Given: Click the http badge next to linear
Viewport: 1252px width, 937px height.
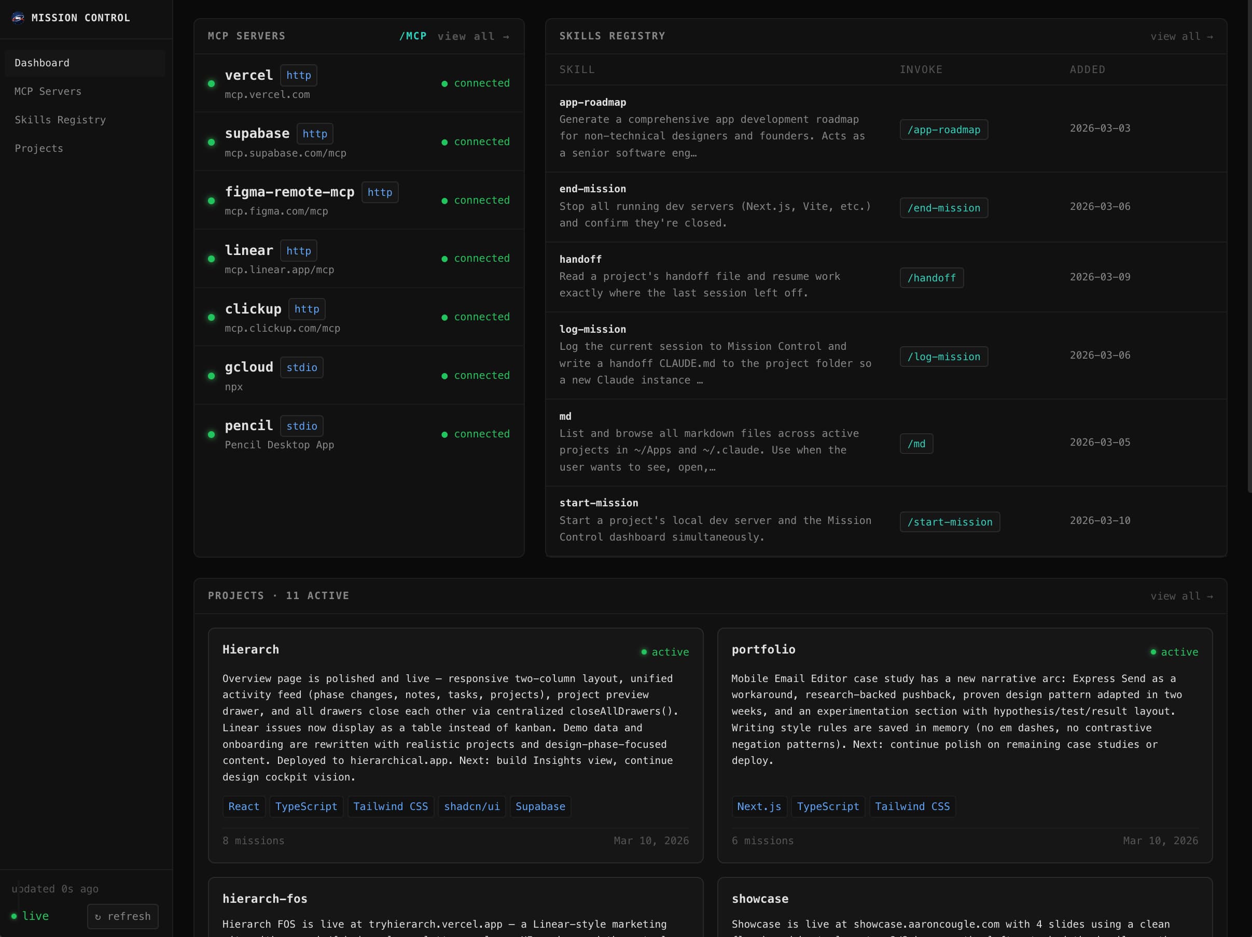Looking at the screenshot, I should tap(298, 250).
